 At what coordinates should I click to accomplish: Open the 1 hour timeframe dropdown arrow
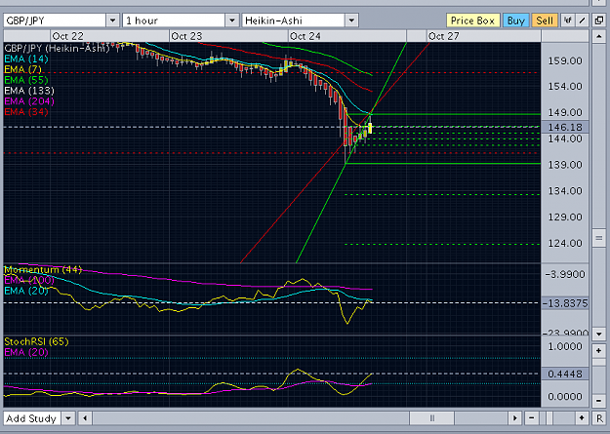click(232, 20)
